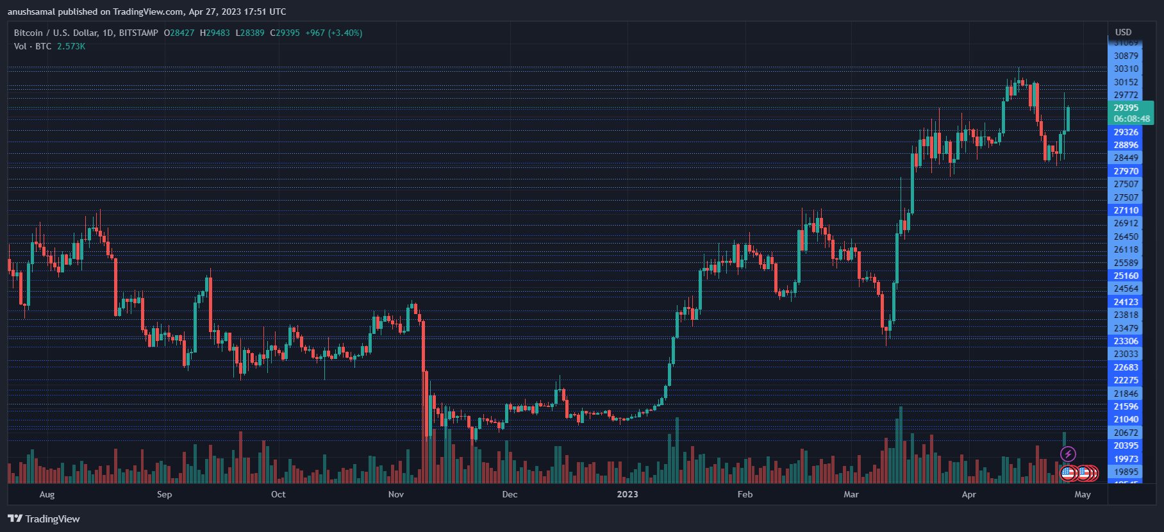Click the 28449 price level label
The image size is (1164, 532).
pos(1126,158)
